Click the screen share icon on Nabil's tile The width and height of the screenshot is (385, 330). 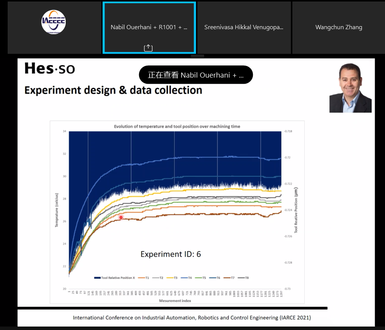click(148, 48)
